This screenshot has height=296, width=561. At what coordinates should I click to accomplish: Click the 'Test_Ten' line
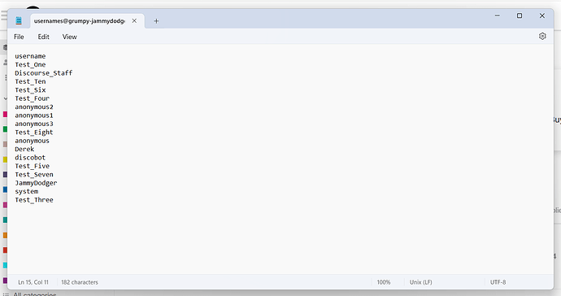tap(30, 81)
